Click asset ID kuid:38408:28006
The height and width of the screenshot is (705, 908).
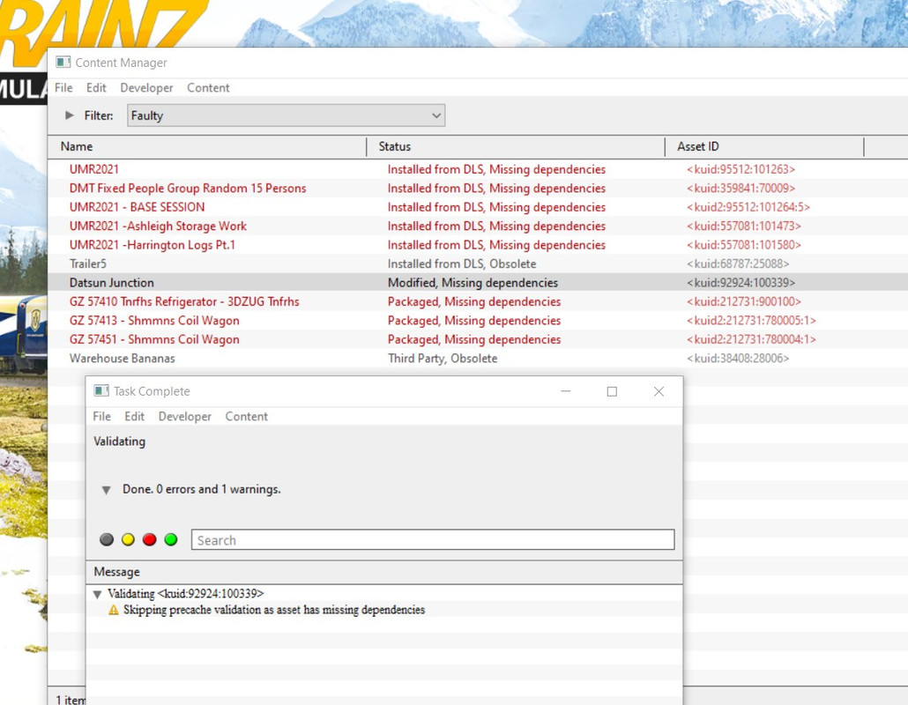pos(738,359)
